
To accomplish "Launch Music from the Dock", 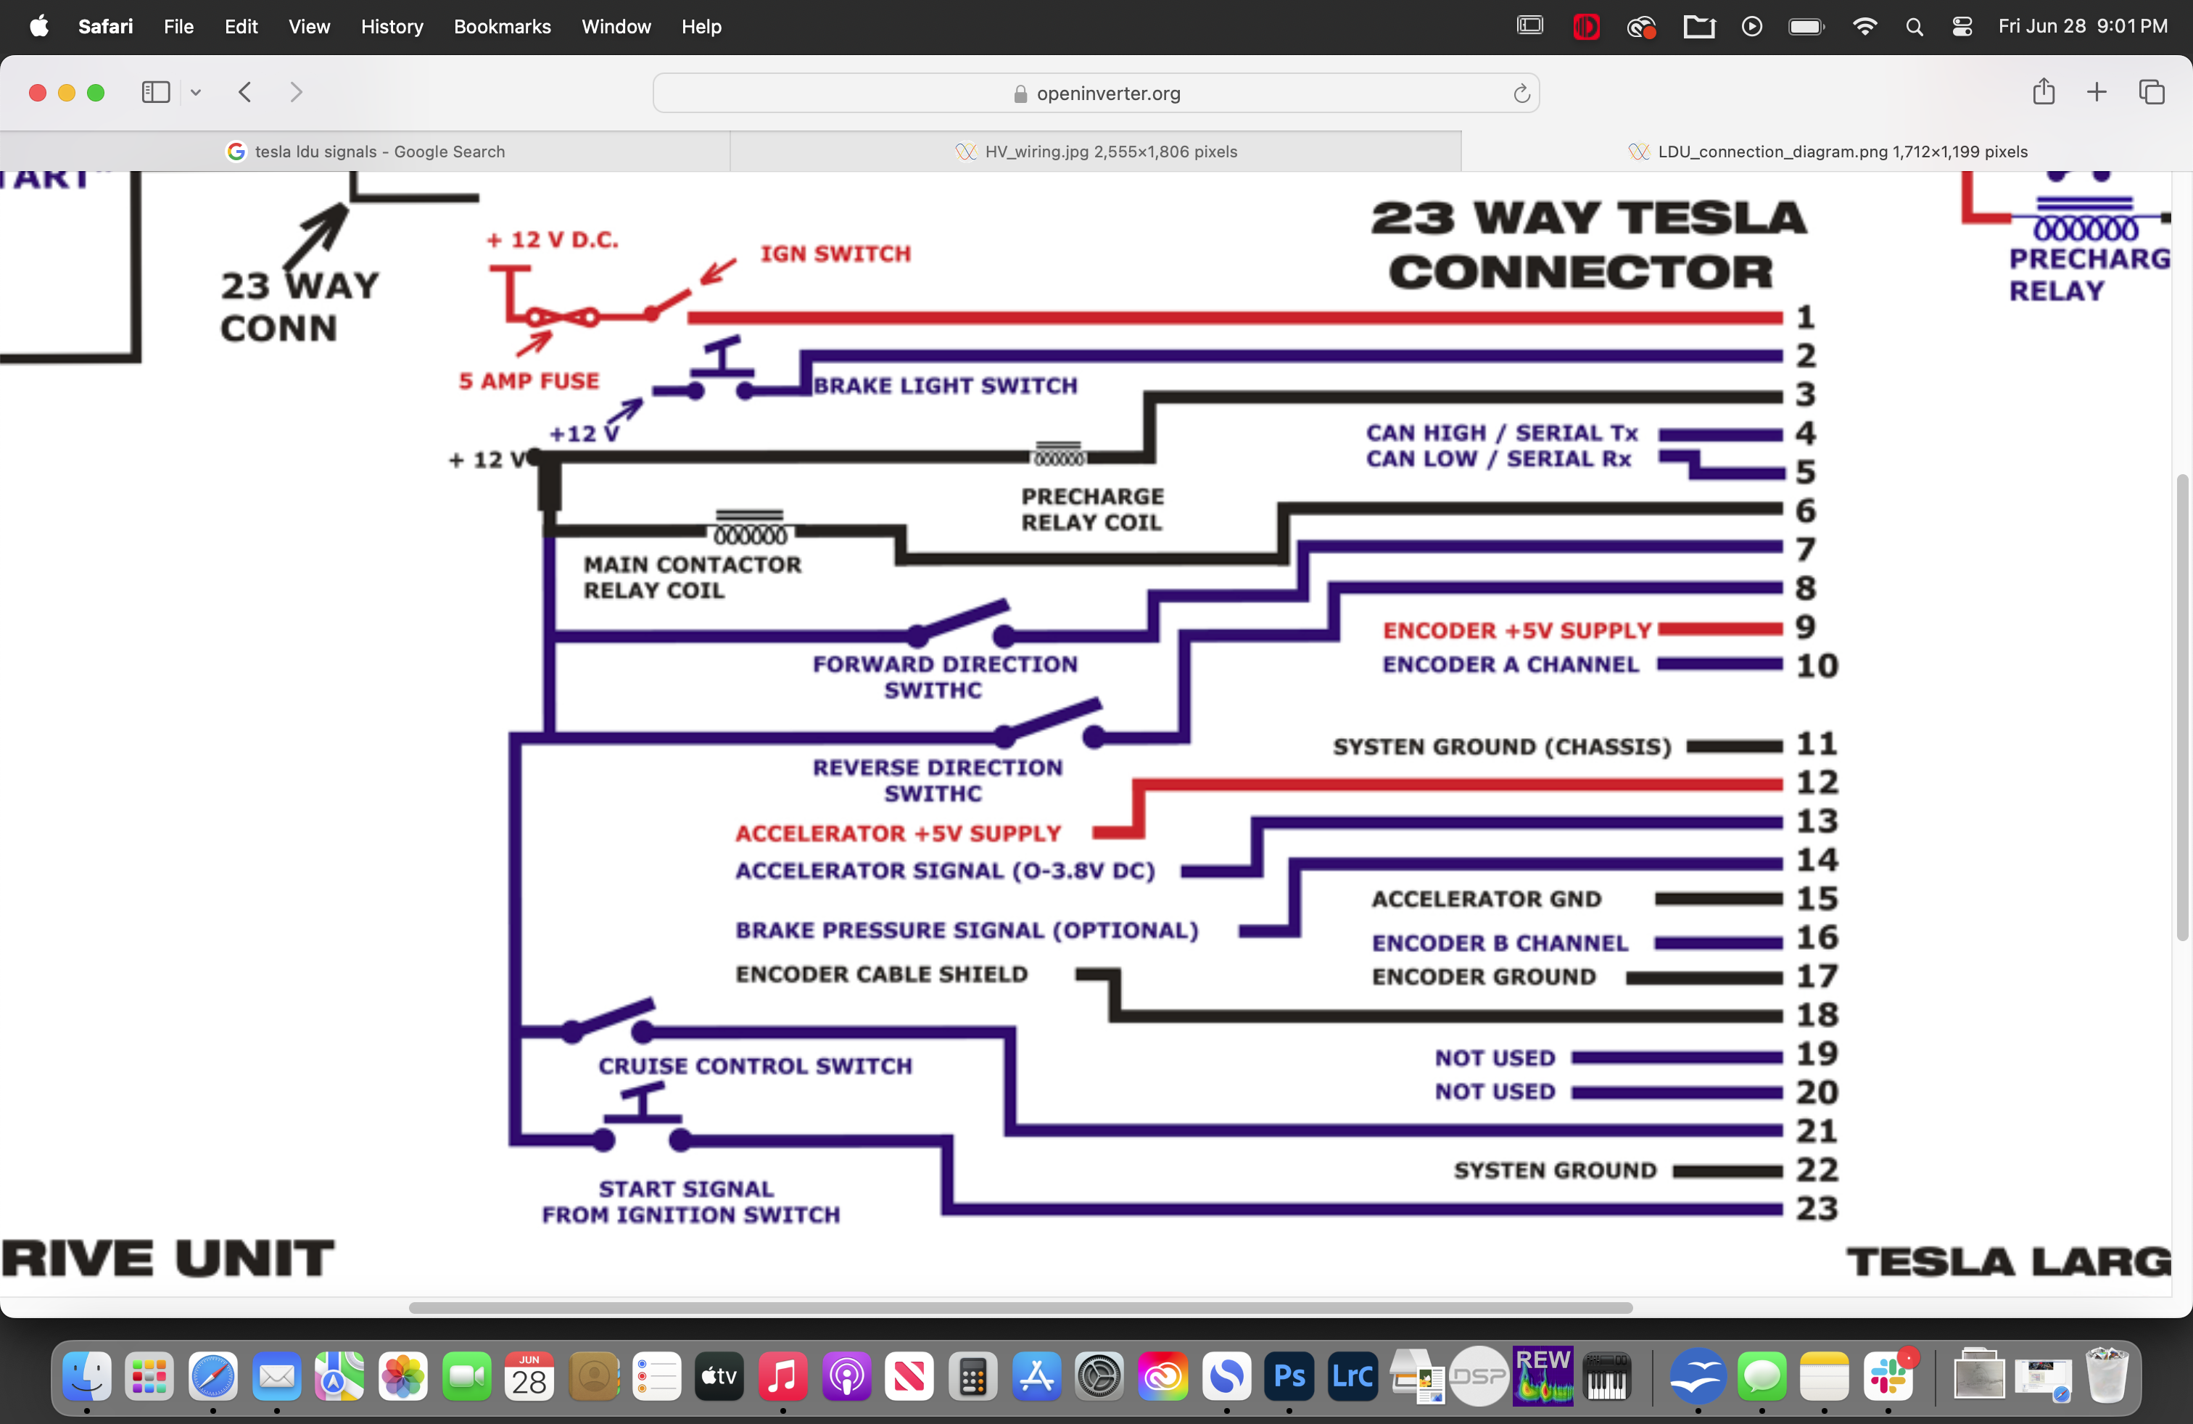I will tap(782, 1376).
